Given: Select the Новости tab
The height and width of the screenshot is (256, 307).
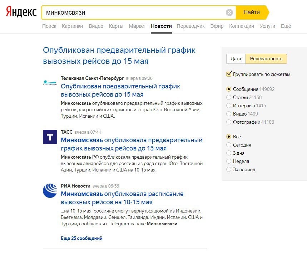Looking at the screenshot, I should tap(161, 26).
